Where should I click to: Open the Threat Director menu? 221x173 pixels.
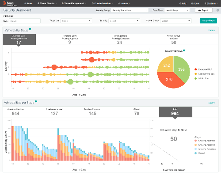(47, 3)
